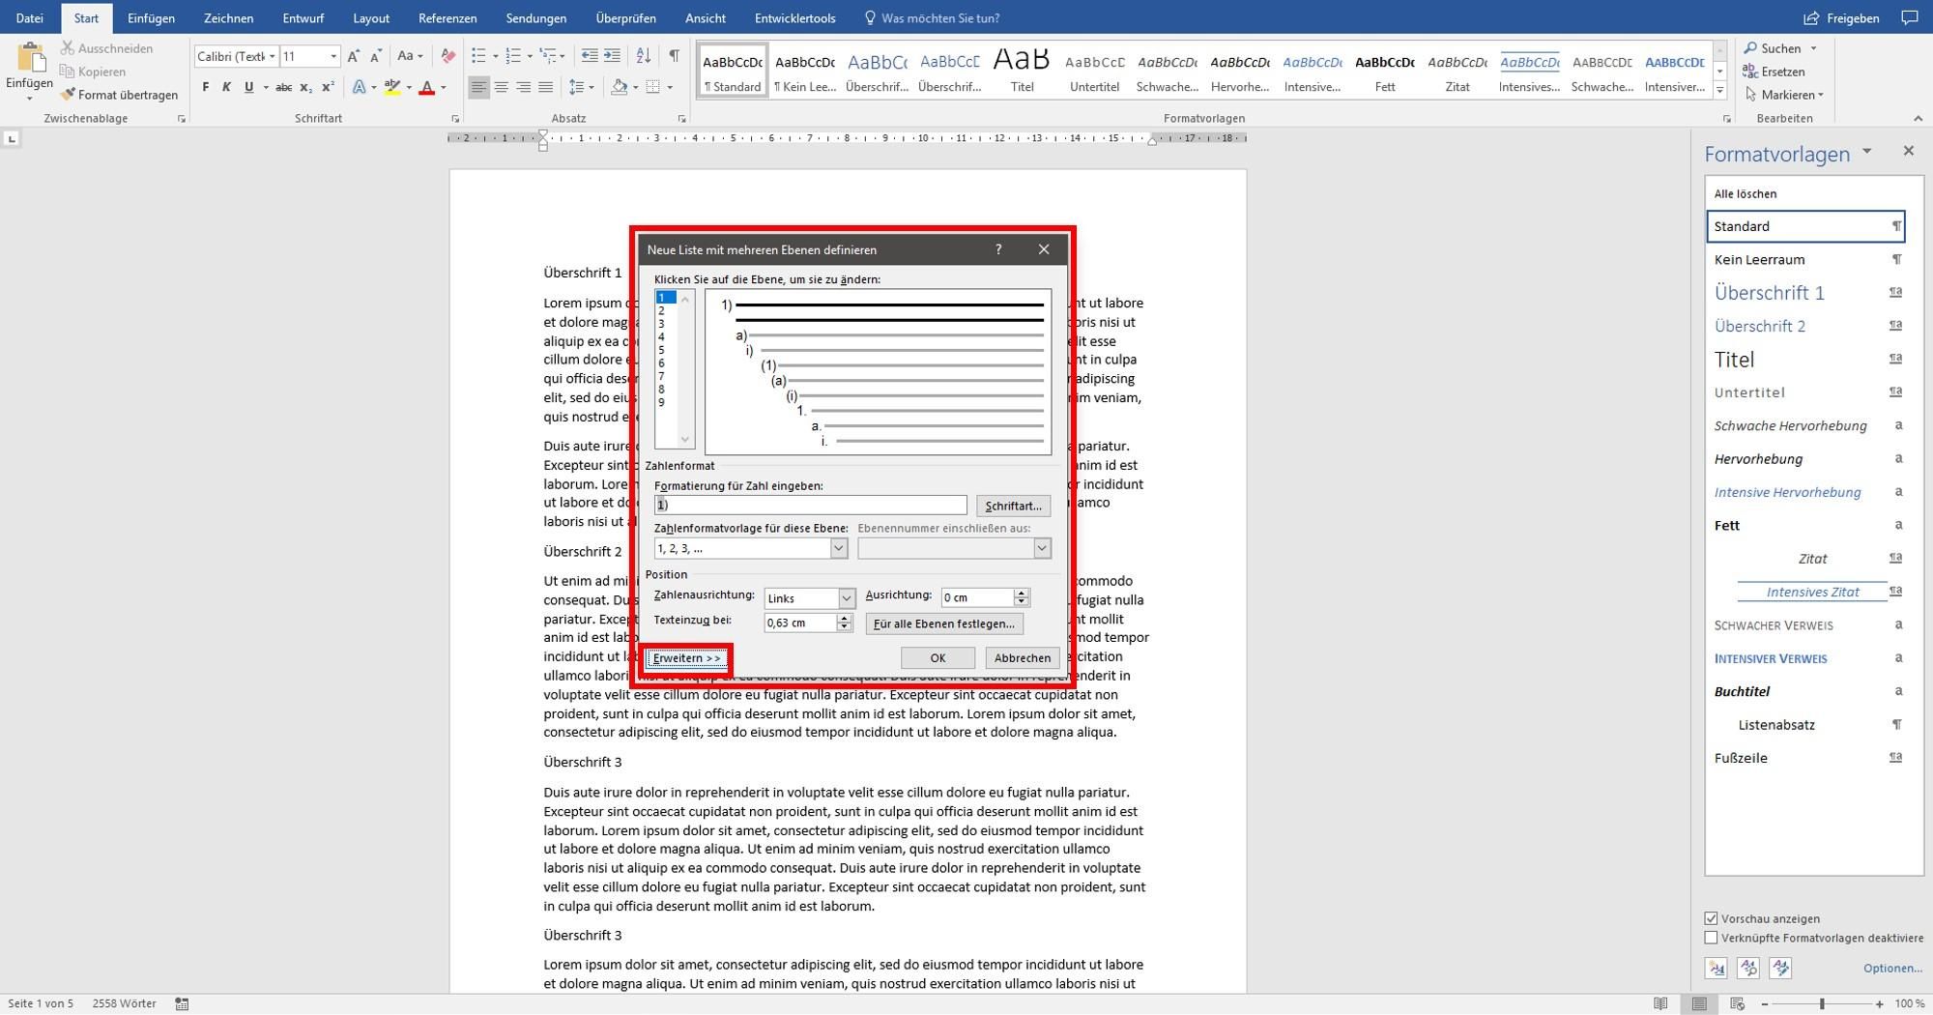Viewport: 1933px width, 1015px height.
Task: Decrease paragraph indent
Action: pyautogui.click(x=590, y=56)
